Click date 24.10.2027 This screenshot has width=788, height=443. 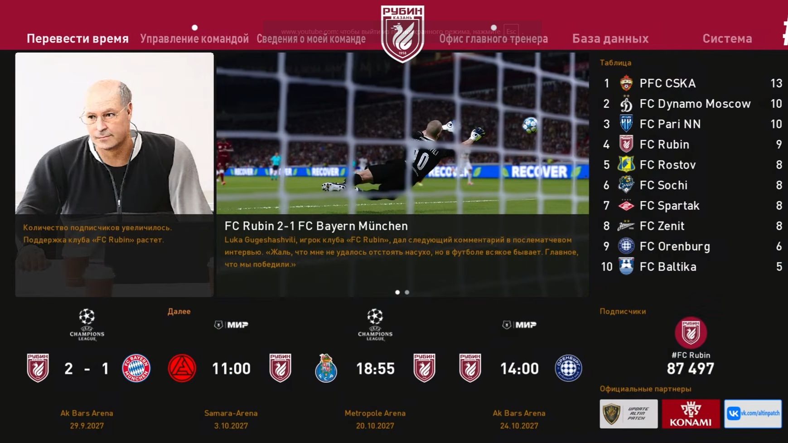pos(519,426)
